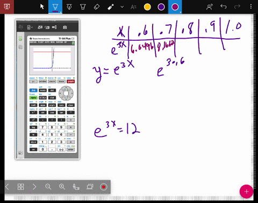The width and height of the screenshot is (258, 203).
Task: Choose the second pen tool
Action: coord(69,7)
